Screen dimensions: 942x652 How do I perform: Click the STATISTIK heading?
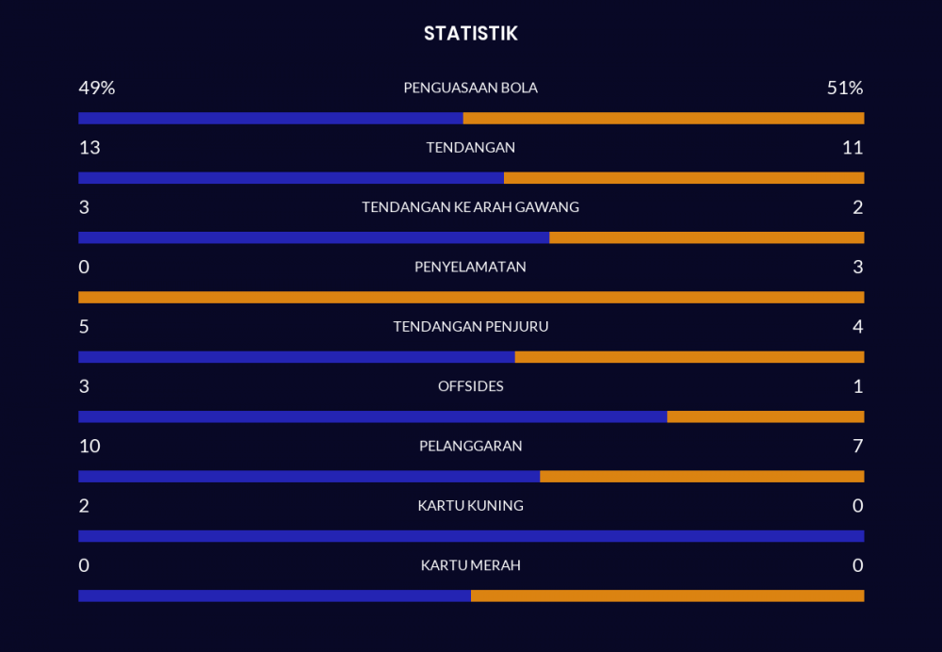tap(470, 34)
